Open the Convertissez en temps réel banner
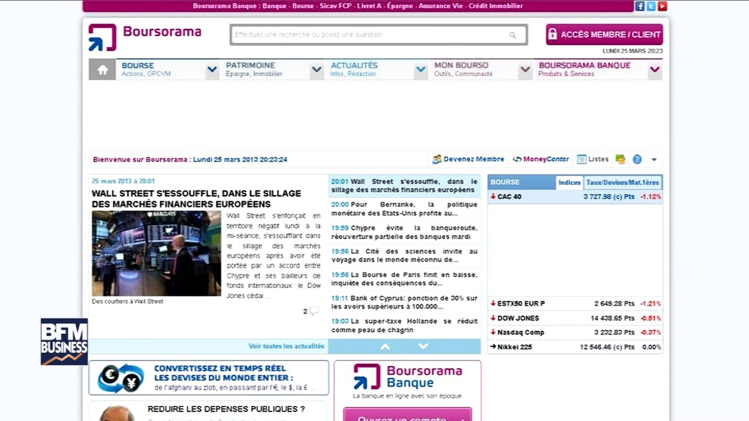 tap(209, 378)
